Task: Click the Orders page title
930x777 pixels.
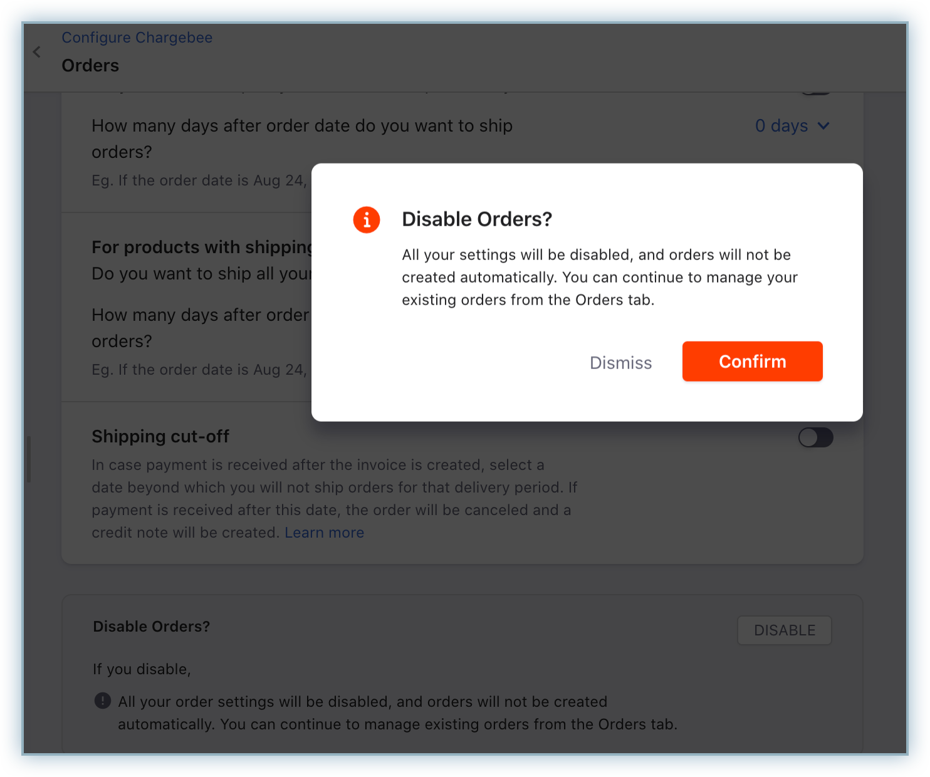Action: click(x=90, y=65)
